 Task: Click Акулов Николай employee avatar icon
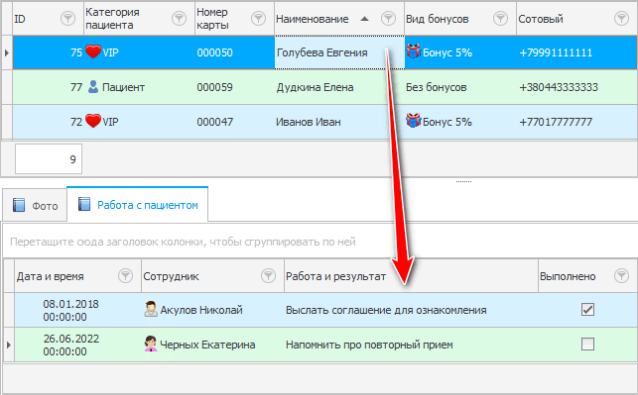pyautogui.click(x=151, y=309)
